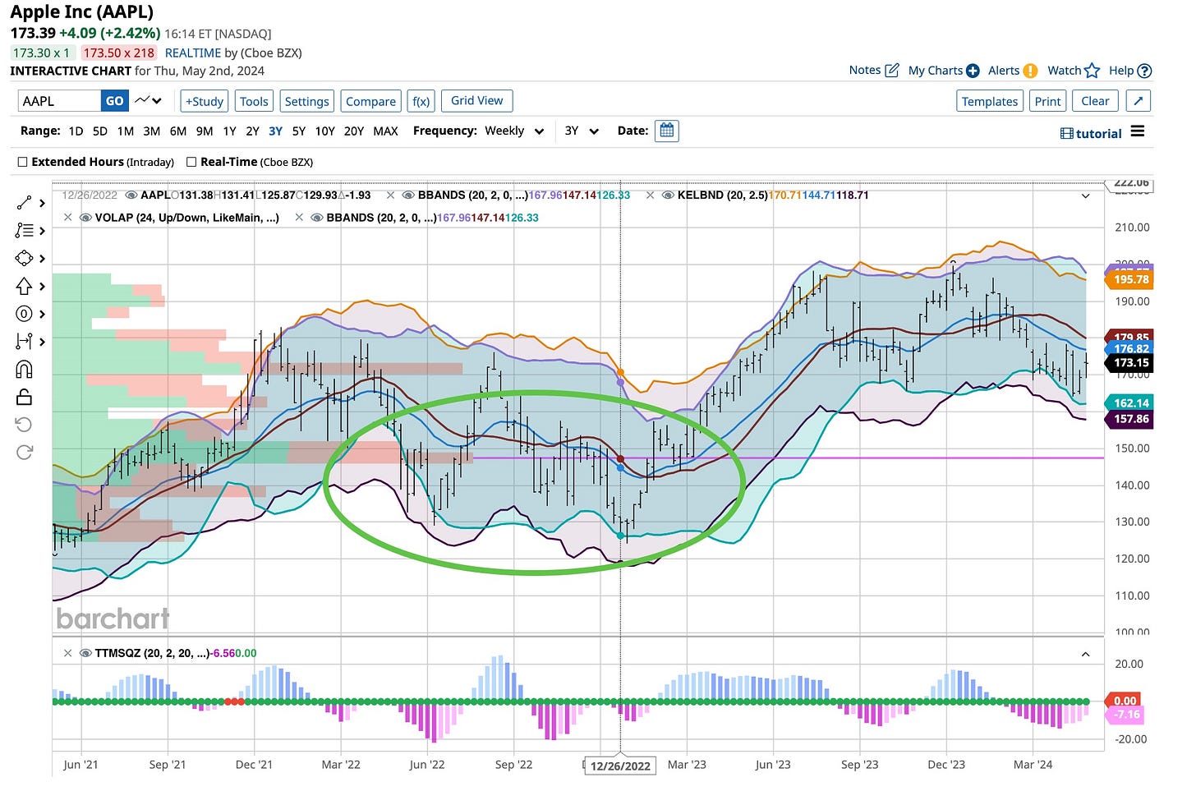The image size is (1196, 791).
Task: Remove the KELBND study with its X
Action: [x=651, y=195]
